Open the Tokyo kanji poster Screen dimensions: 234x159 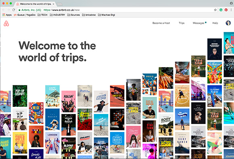click(x=36, y=113)
